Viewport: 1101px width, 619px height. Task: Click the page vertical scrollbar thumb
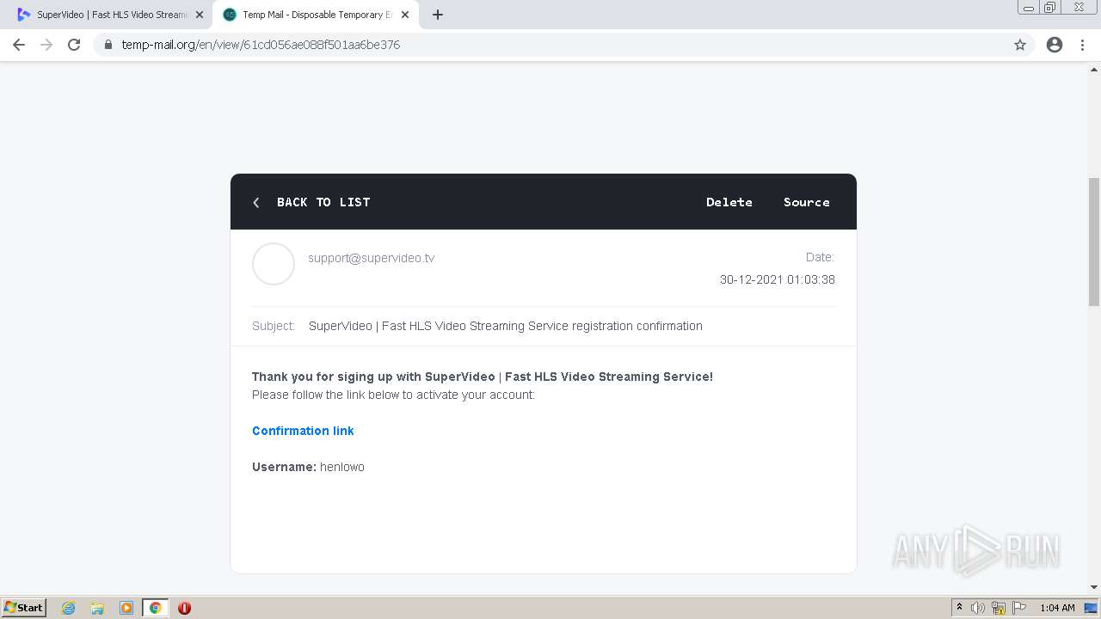click(1094, 242)
